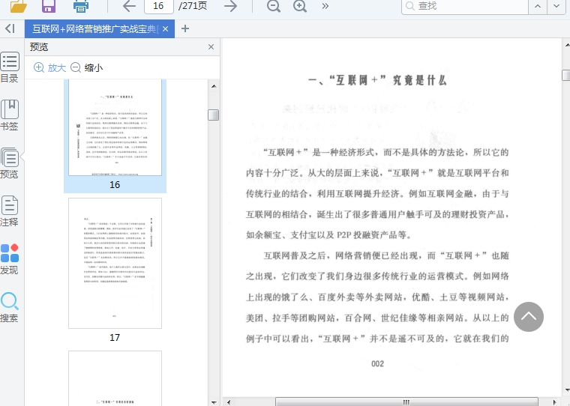This screenshot has width=570, height=406.
Task: Open the 书签 (bookmarks) sidebar panel
Action: [x=10, y=115]
